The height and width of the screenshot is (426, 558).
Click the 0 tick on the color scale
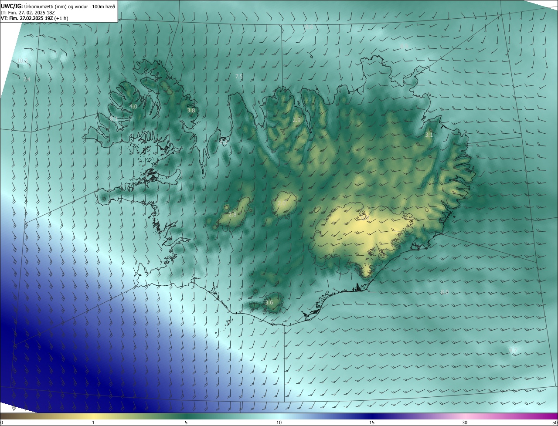[x=2, y=423]
